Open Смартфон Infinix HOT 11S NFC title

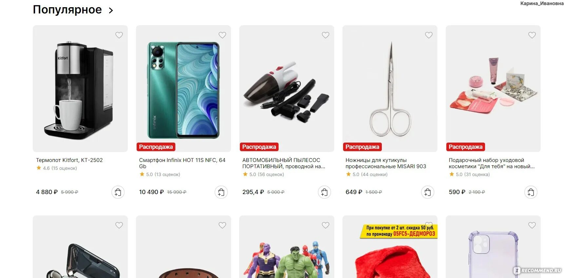tap(182, 163)
